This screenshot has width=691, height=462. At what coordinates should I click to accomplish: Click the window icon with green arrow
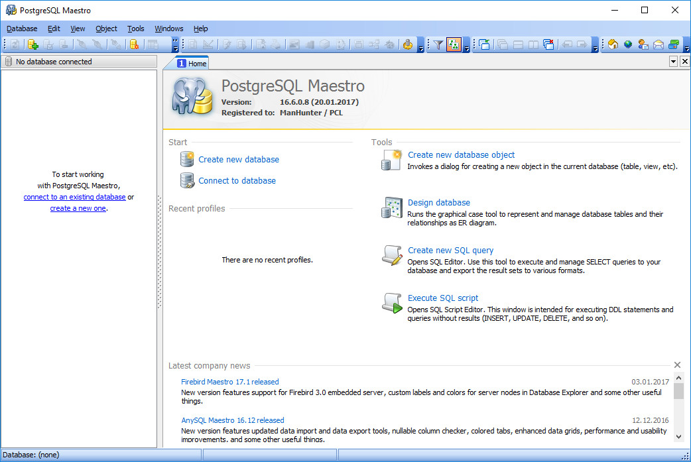point(484,44)
